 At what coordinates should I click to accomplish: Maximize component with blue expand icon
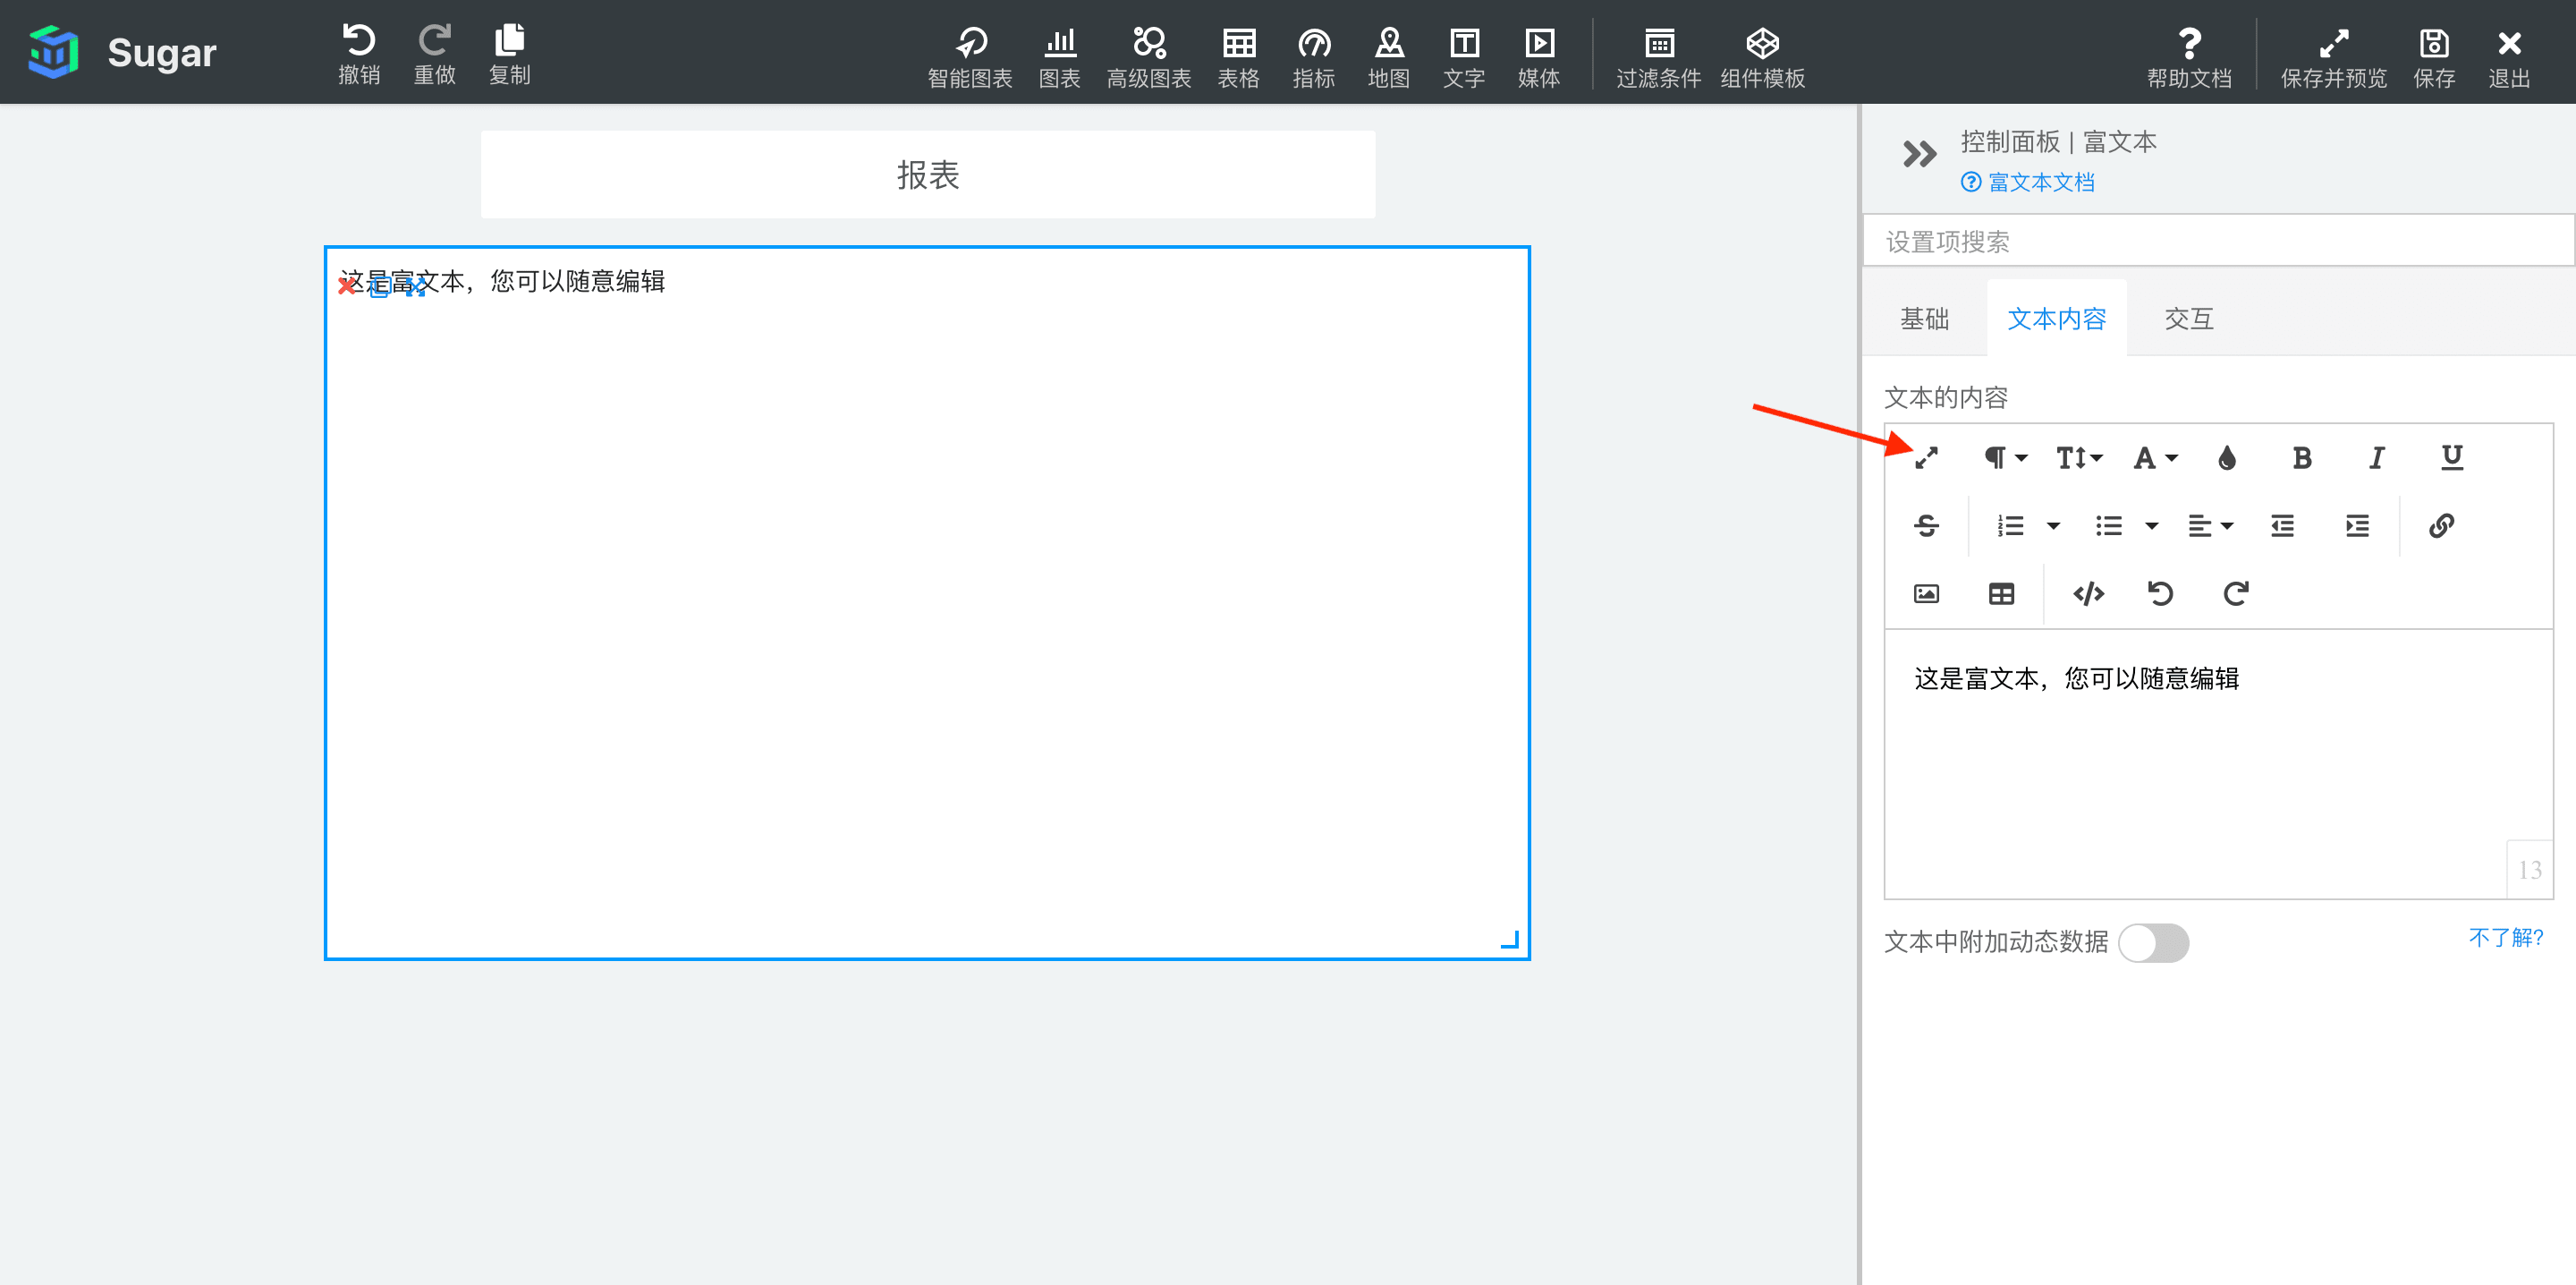(416, 288)
